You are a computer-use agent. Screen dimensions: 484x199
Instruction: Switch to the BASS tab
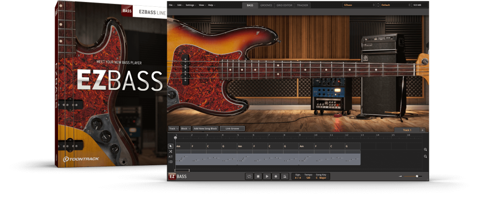coord(250,5)
